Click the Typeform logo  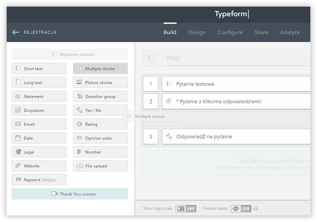point(232,14)
